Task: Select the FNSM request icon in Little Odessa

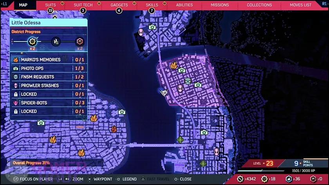Action: pyautogui.click(x=188, y=81)
